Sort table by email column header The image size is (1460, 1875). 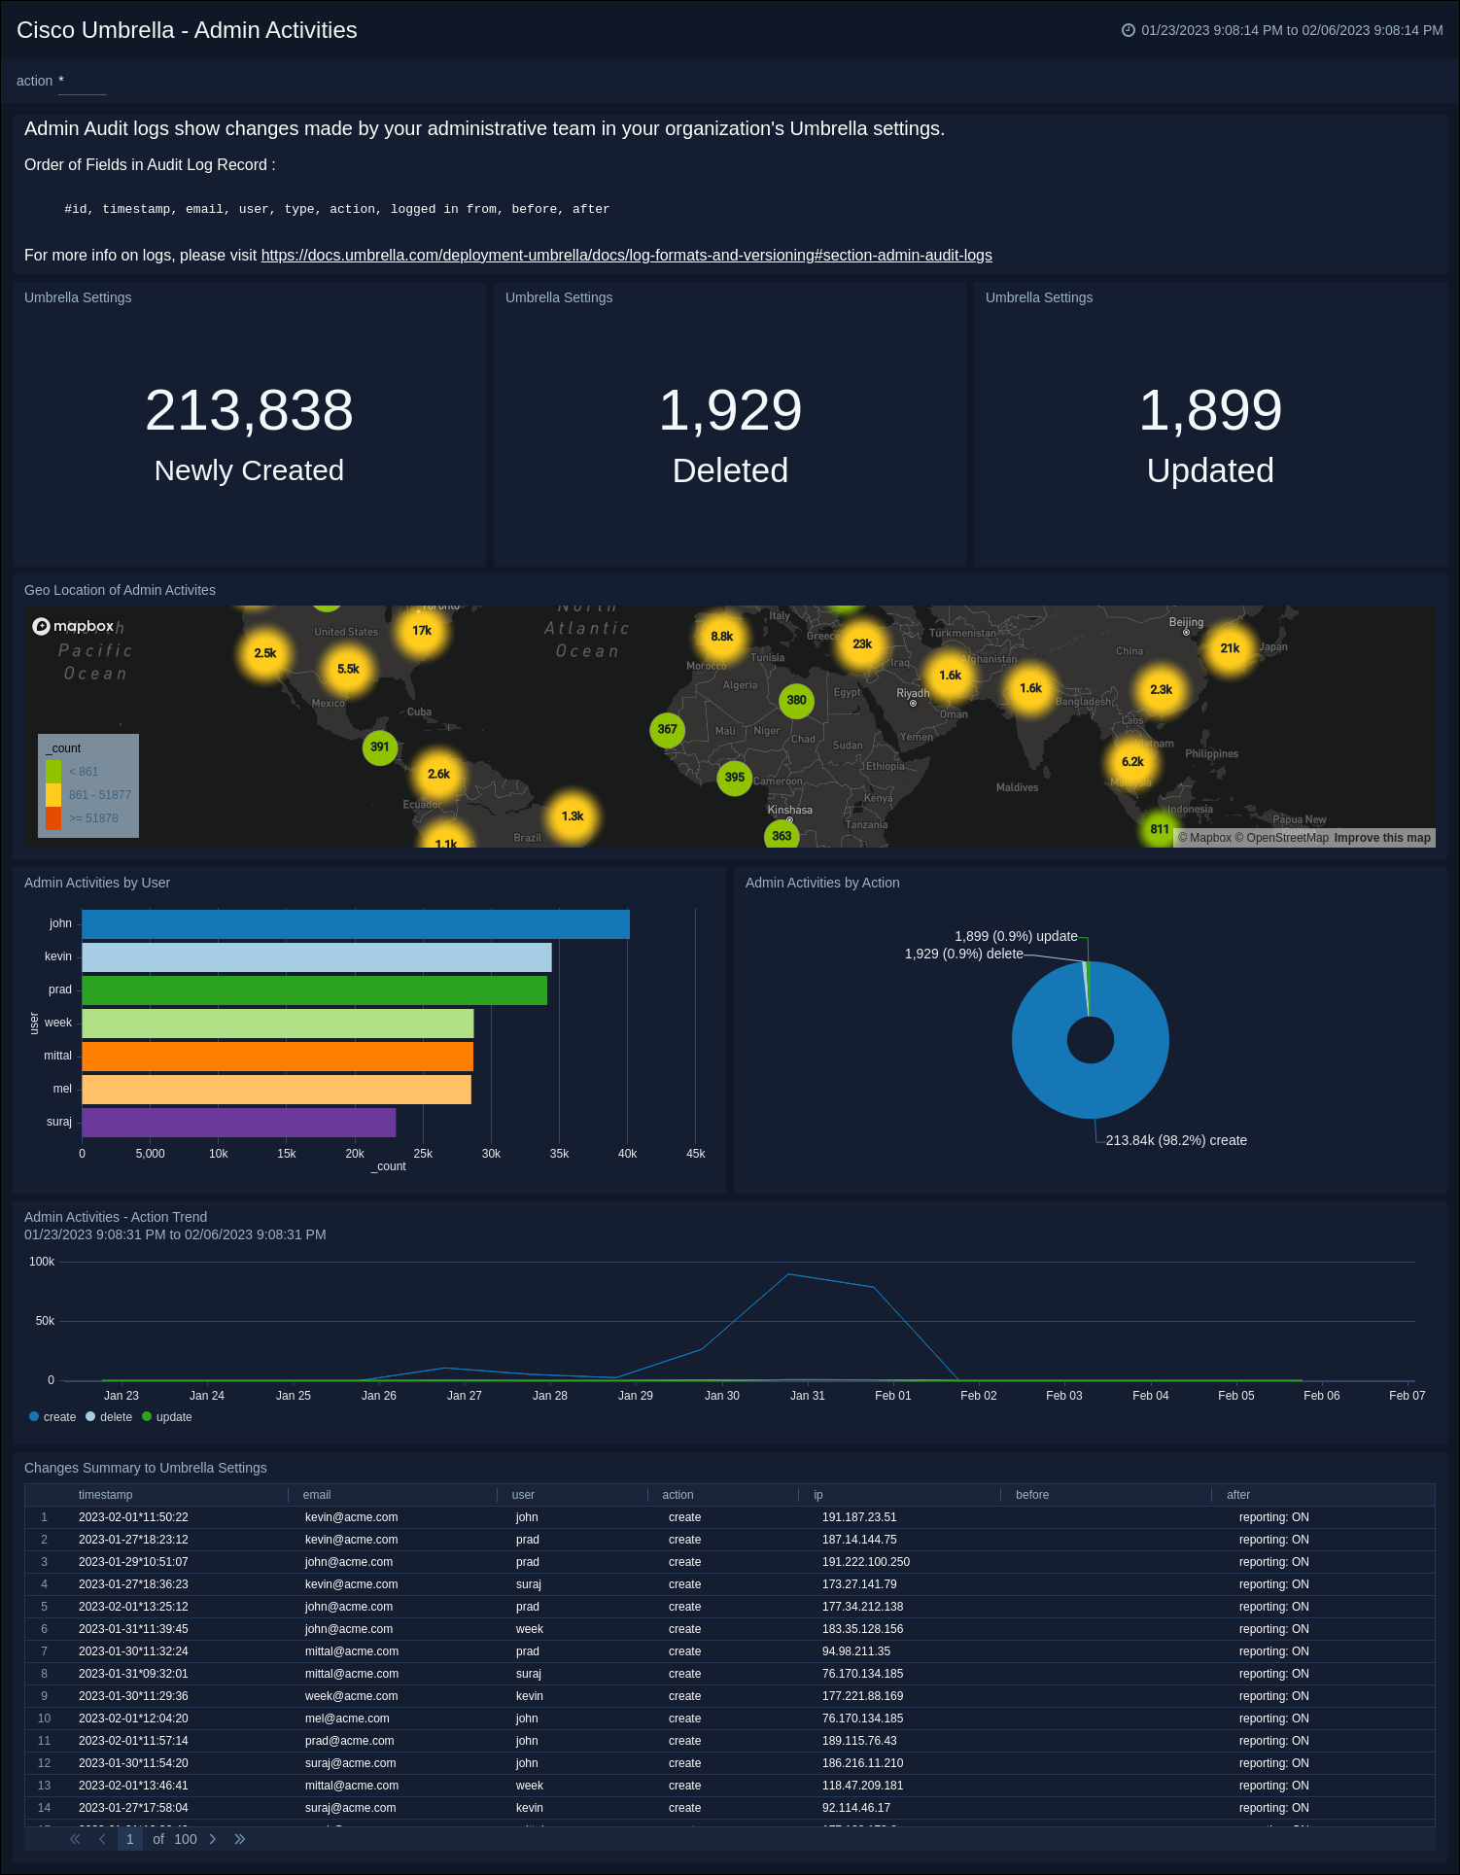point(317,1495)
